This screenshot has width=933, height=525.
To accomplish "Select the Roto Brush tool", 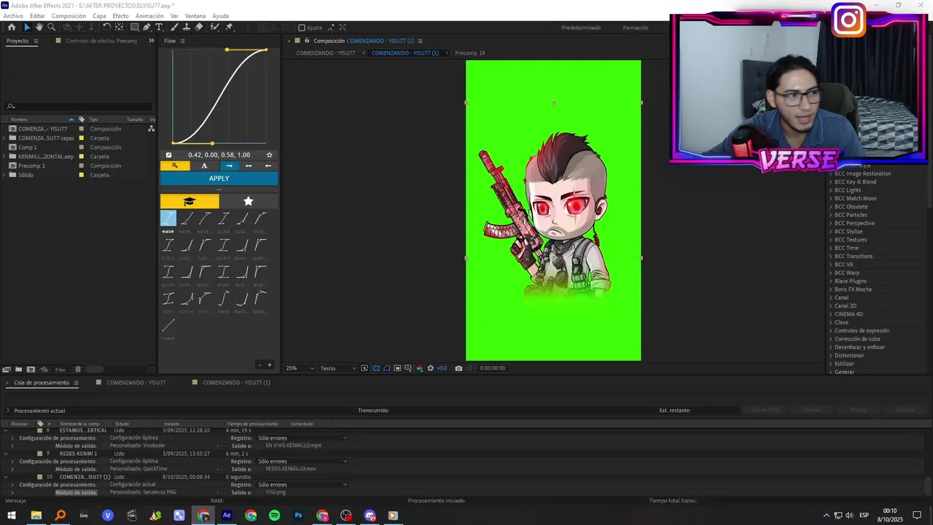I will pyautogui.click(x=214, y=27).
